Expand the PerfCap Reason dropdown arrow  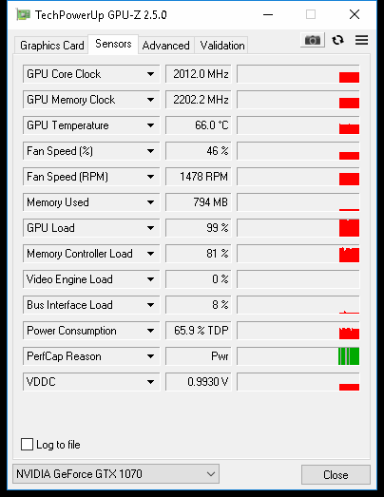click(150, 356)
